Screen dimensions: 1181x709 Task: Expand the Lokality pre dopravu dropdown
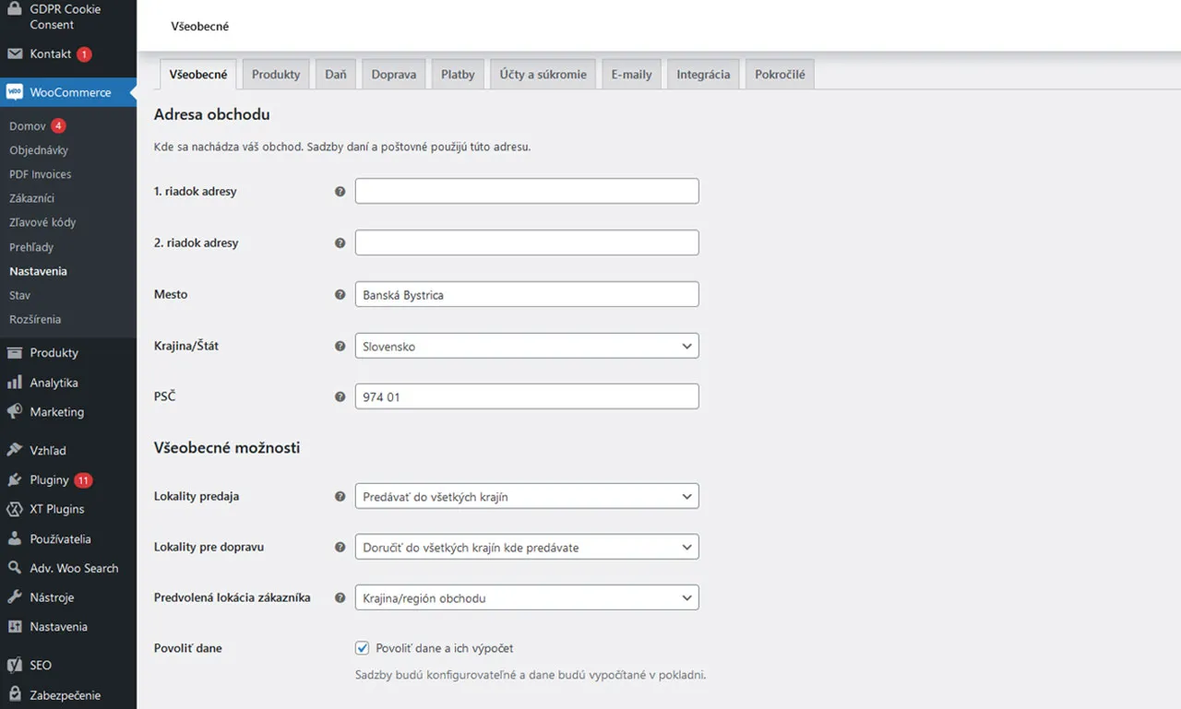[x=527, y=547]
